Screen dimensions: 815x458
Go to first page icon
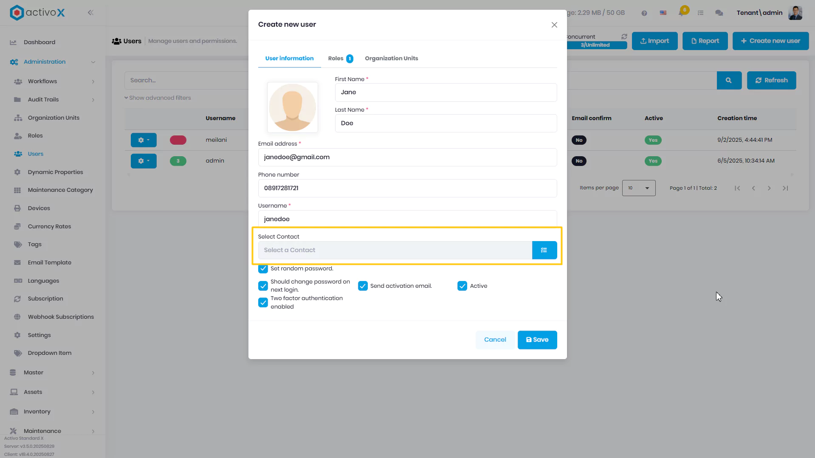tap(737, 188)
